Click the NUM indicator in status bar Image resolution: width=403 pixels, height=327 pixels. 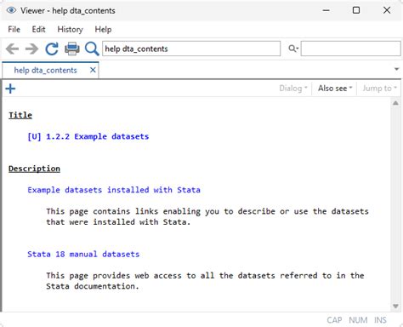[358, 320]
